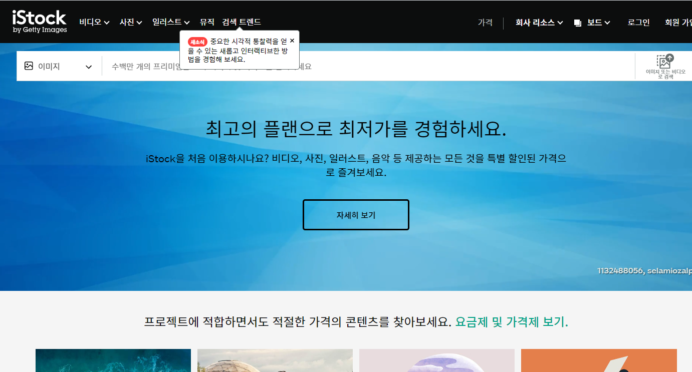Open the 회사 리소스 dropdown
The image size is (692, 372).
click(x=539, y=22)
